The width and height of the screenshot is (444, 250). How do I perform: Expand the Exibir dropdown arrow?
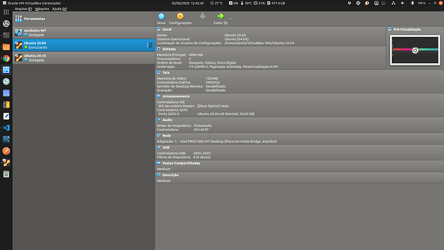click(231, 19)
